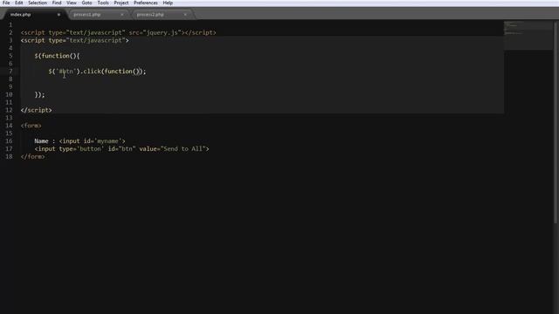Click the script type="text/javascript" opening tag on line 3
This screenshot has height=314, width=559.
(74, 40)
